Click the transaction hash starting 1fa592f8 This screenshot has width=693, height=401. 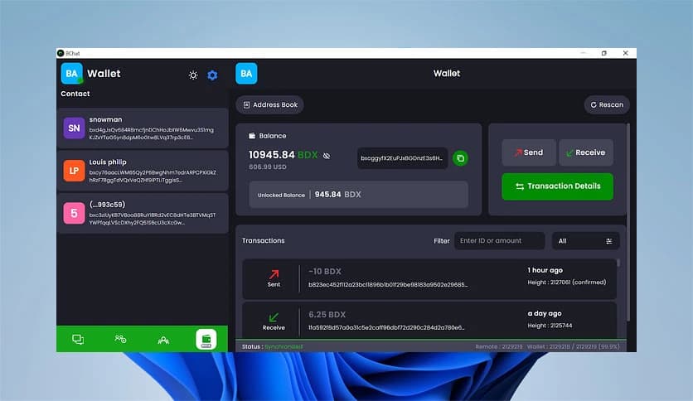tap(386, 328)
